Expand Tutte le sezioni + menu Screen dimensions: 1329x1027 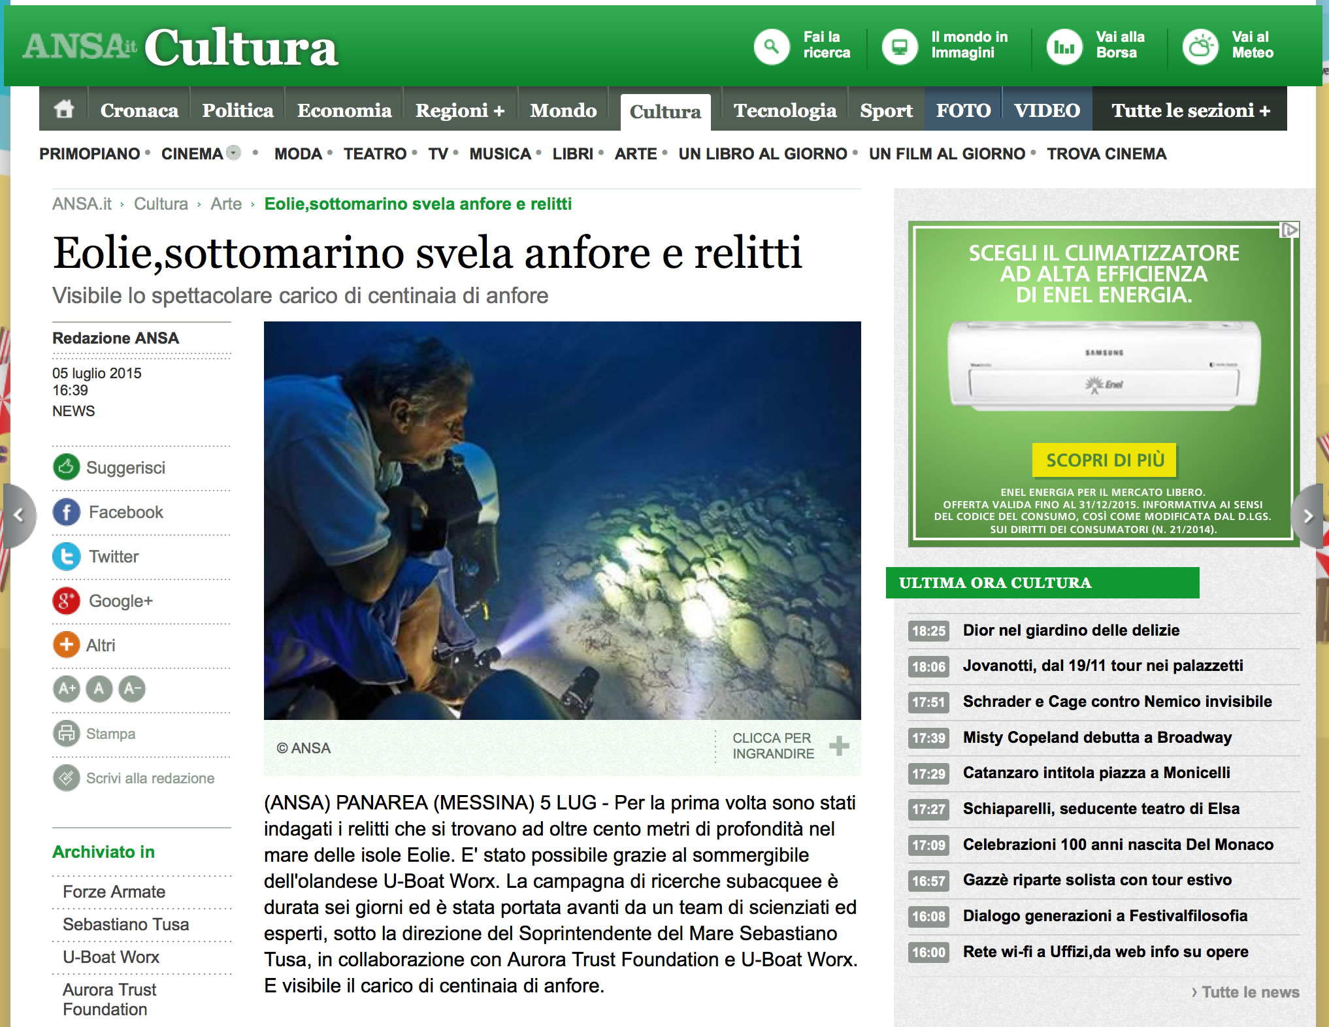[1190, 110]
